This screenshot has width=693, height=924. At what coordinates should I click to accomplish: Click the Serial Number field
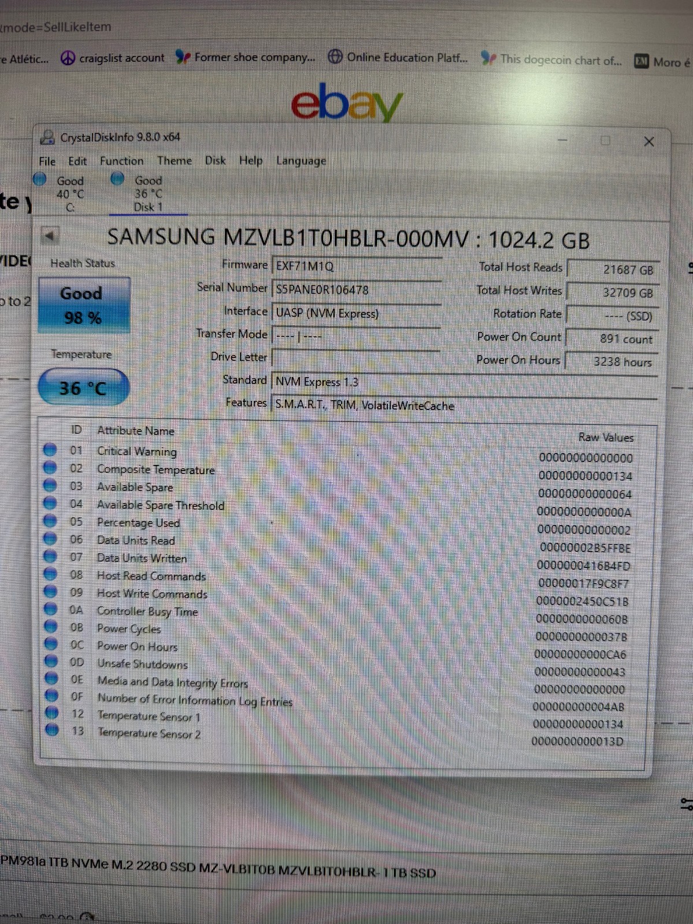356,289
